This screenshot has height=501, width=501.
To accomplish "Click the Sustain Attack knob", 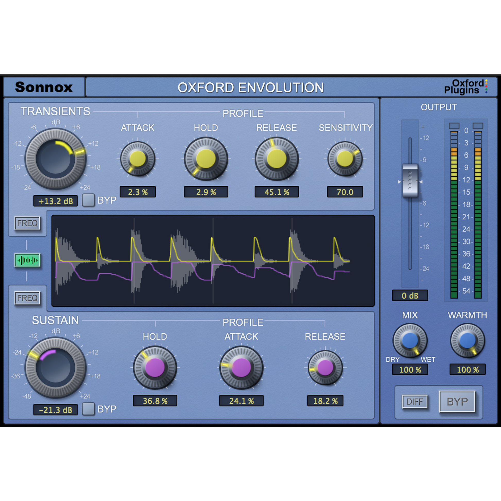I will [241, 367].
